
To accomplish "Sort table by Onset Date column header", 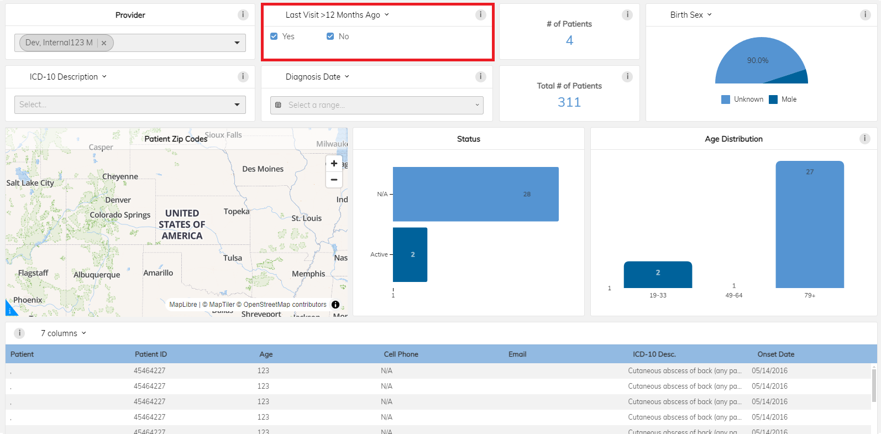I will point(776,354).
